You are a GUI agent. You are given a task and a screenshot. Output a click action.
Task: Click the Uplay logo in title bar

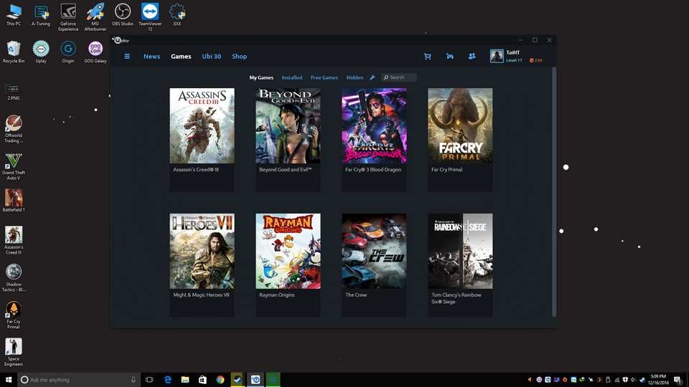click(121, 40)
